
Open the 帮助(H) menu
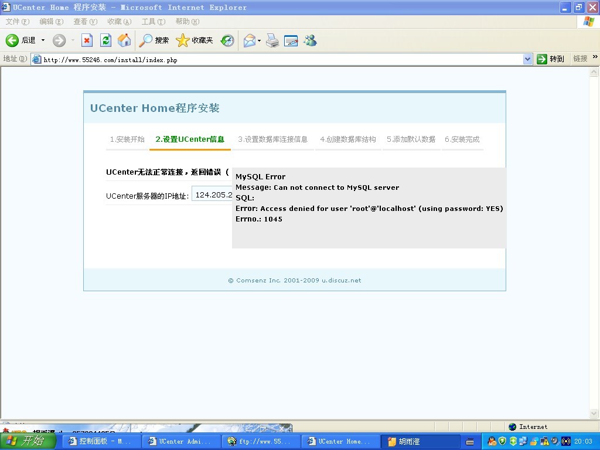coord(187,22)
